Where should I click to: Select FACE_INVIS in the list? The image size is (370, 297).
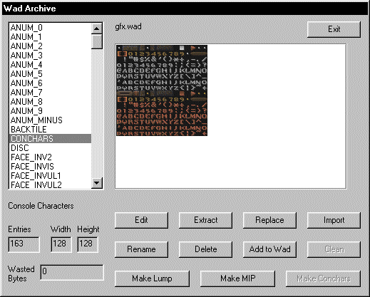point(50,167)
